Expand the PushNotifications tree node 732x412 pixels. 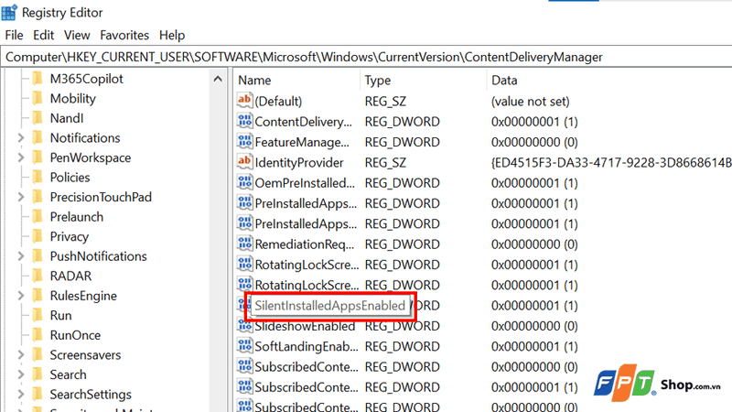pos(21,256)
